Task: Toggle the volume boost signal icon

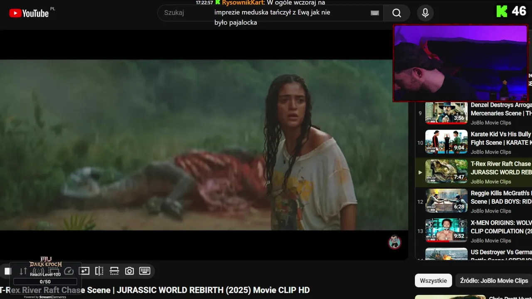Action: coord(38,271)
